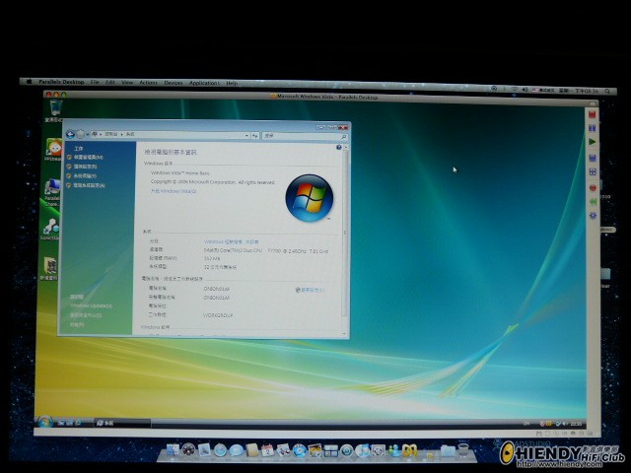Click the blue Pause button in Parallels toolbar

(x=592, y=128)
